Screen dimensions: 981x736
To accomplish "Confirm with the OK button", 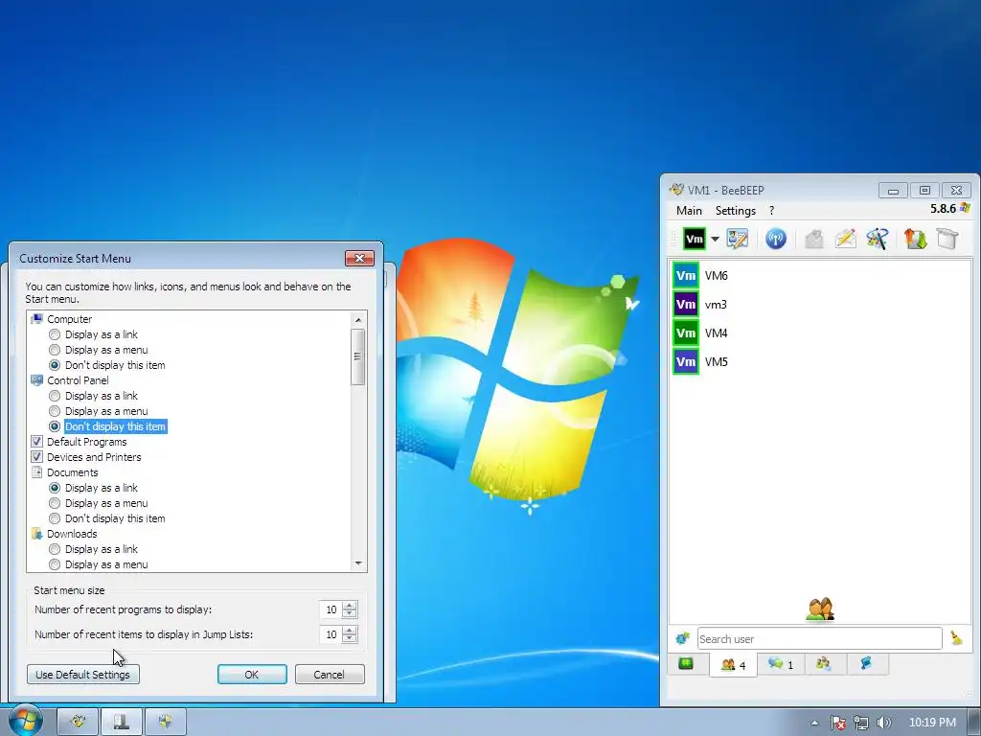I will coord(252,675).
